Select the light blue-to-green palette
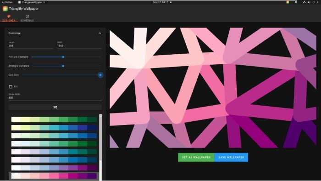The image size is (321, 181). 54,144
